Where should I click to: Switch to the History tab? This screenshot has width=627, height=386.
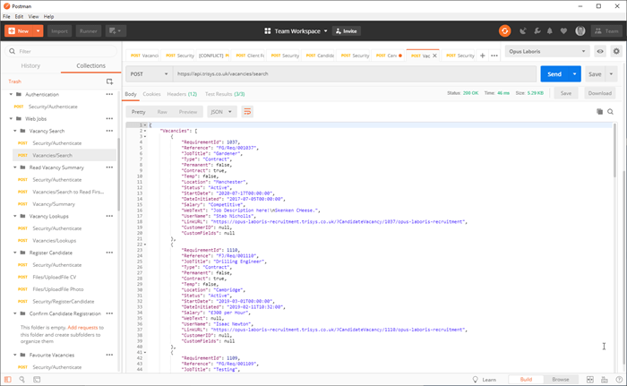30,65
